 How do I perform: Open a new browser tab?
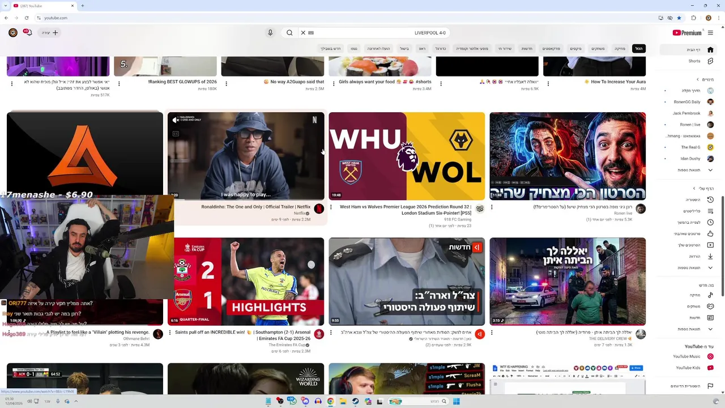pos(83,6)
